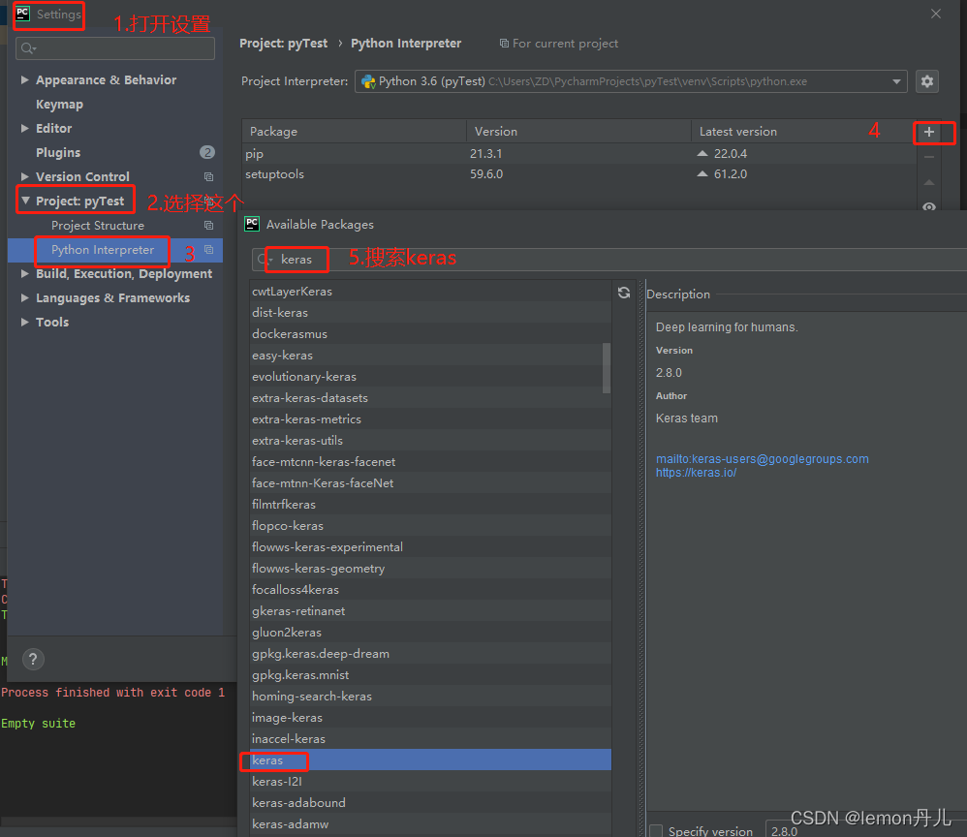This screenshot has height=837, width=967.
Task: Select extra-keras-utils package
Action: click(430, 441)
